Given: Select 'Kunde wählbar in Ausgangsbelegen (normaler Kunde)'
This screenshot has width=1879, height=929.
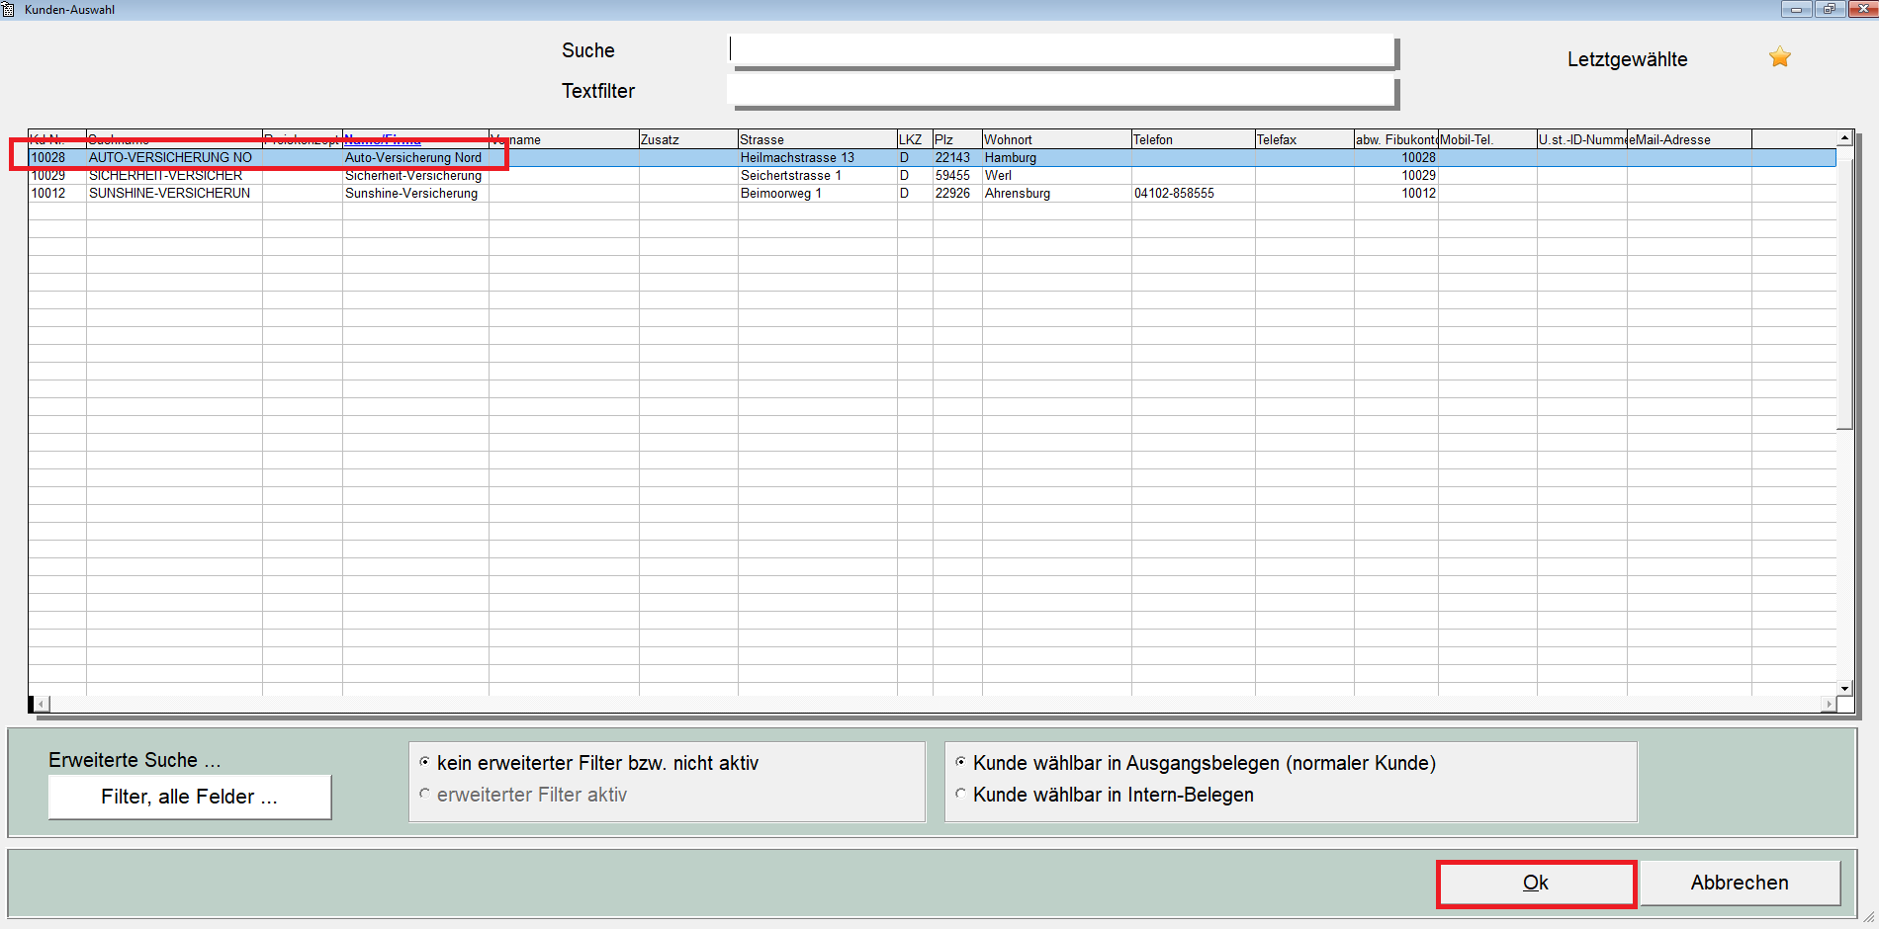Looking at the screenshot, I should pyautogui.click(x=1196, y=763).
